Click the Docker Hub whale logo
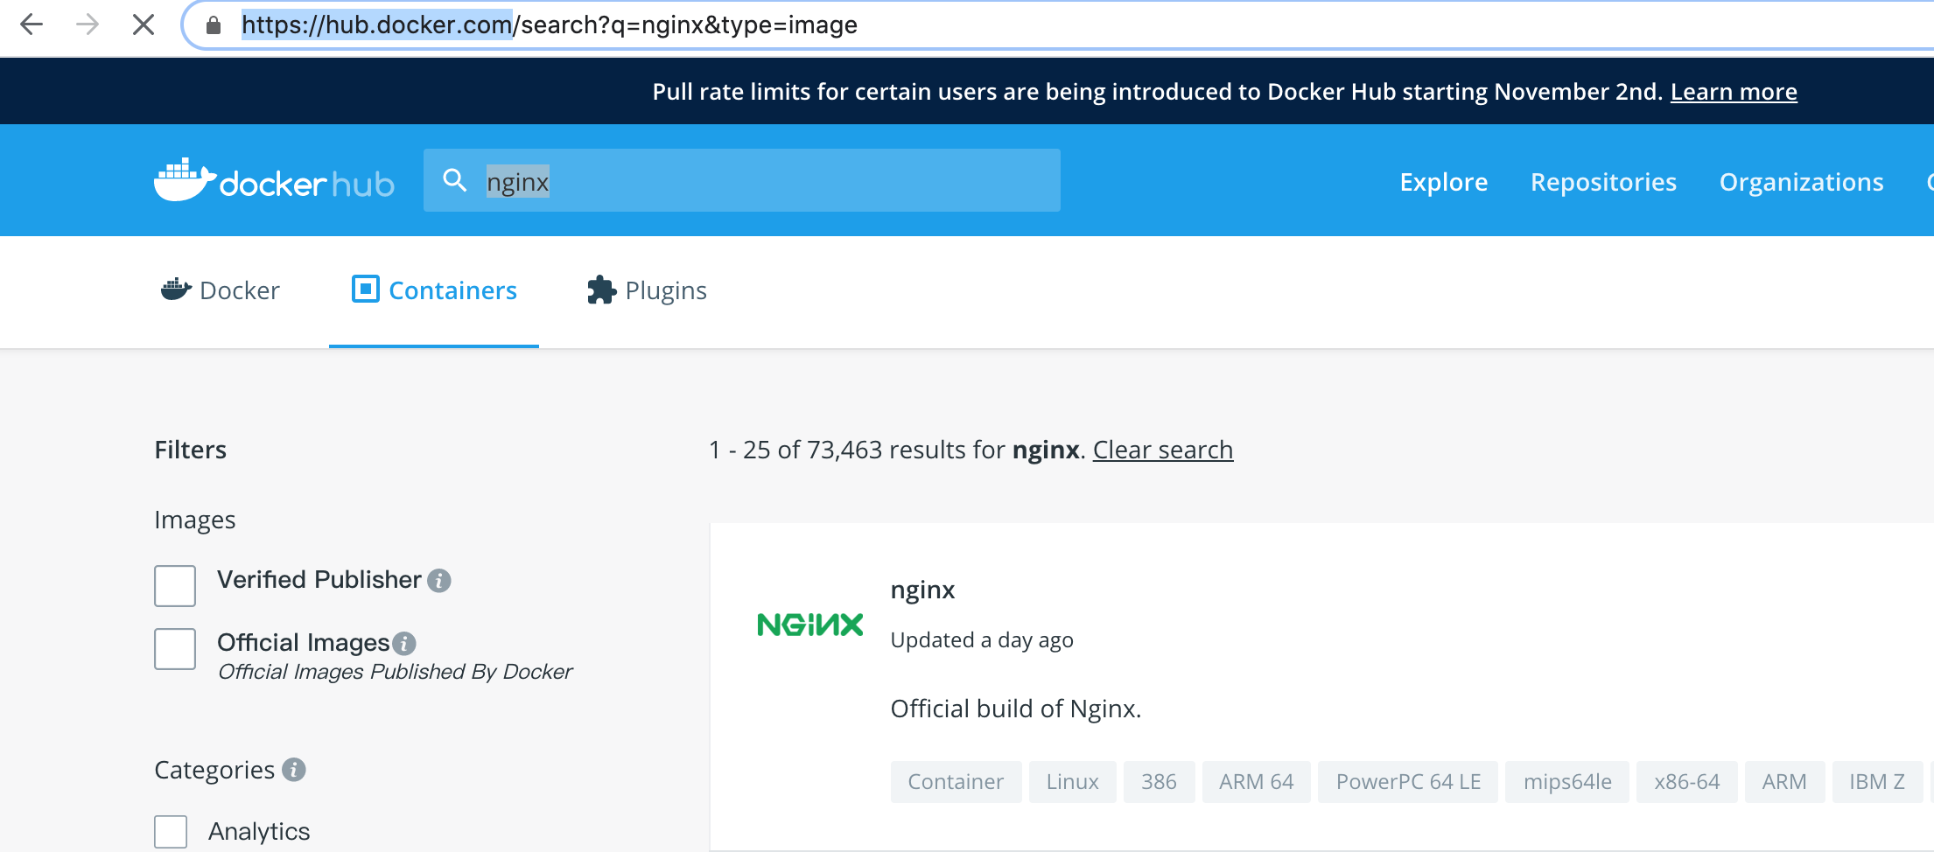The height and width of the screenshot is (852, 1934). click(x=274, y=180)
